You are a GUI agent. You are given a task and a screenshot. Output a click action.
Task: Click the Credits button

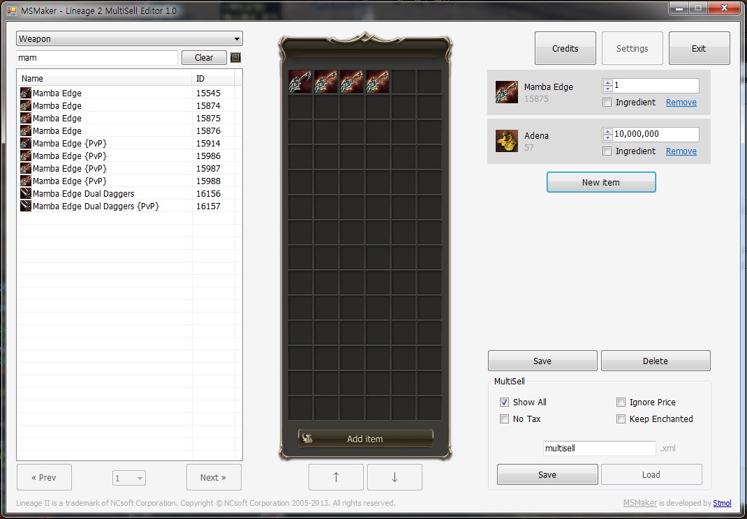(x=565, y=48)
